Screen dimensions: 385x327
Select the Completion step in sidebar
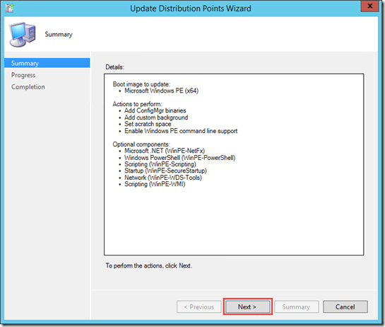28,87
